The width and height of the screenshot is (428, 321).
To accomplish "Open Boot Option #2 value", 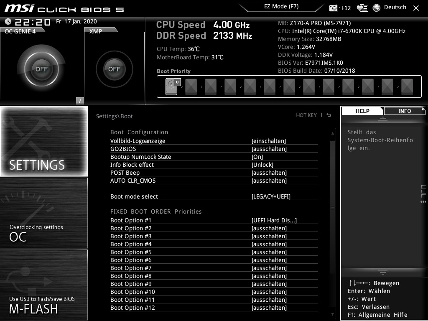I will click(269, 228).
